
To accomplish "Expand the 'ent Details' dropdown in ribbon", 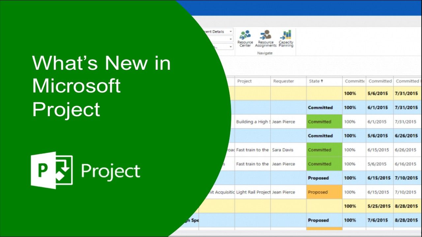I will click(231, 32).
